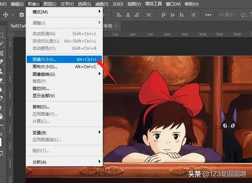
Task: Distribute horizontally icon
Action: pos(193,15)
